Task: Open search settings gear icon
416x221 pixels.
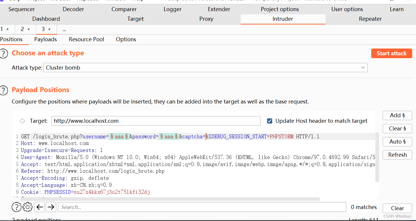Action: (28, 207)
